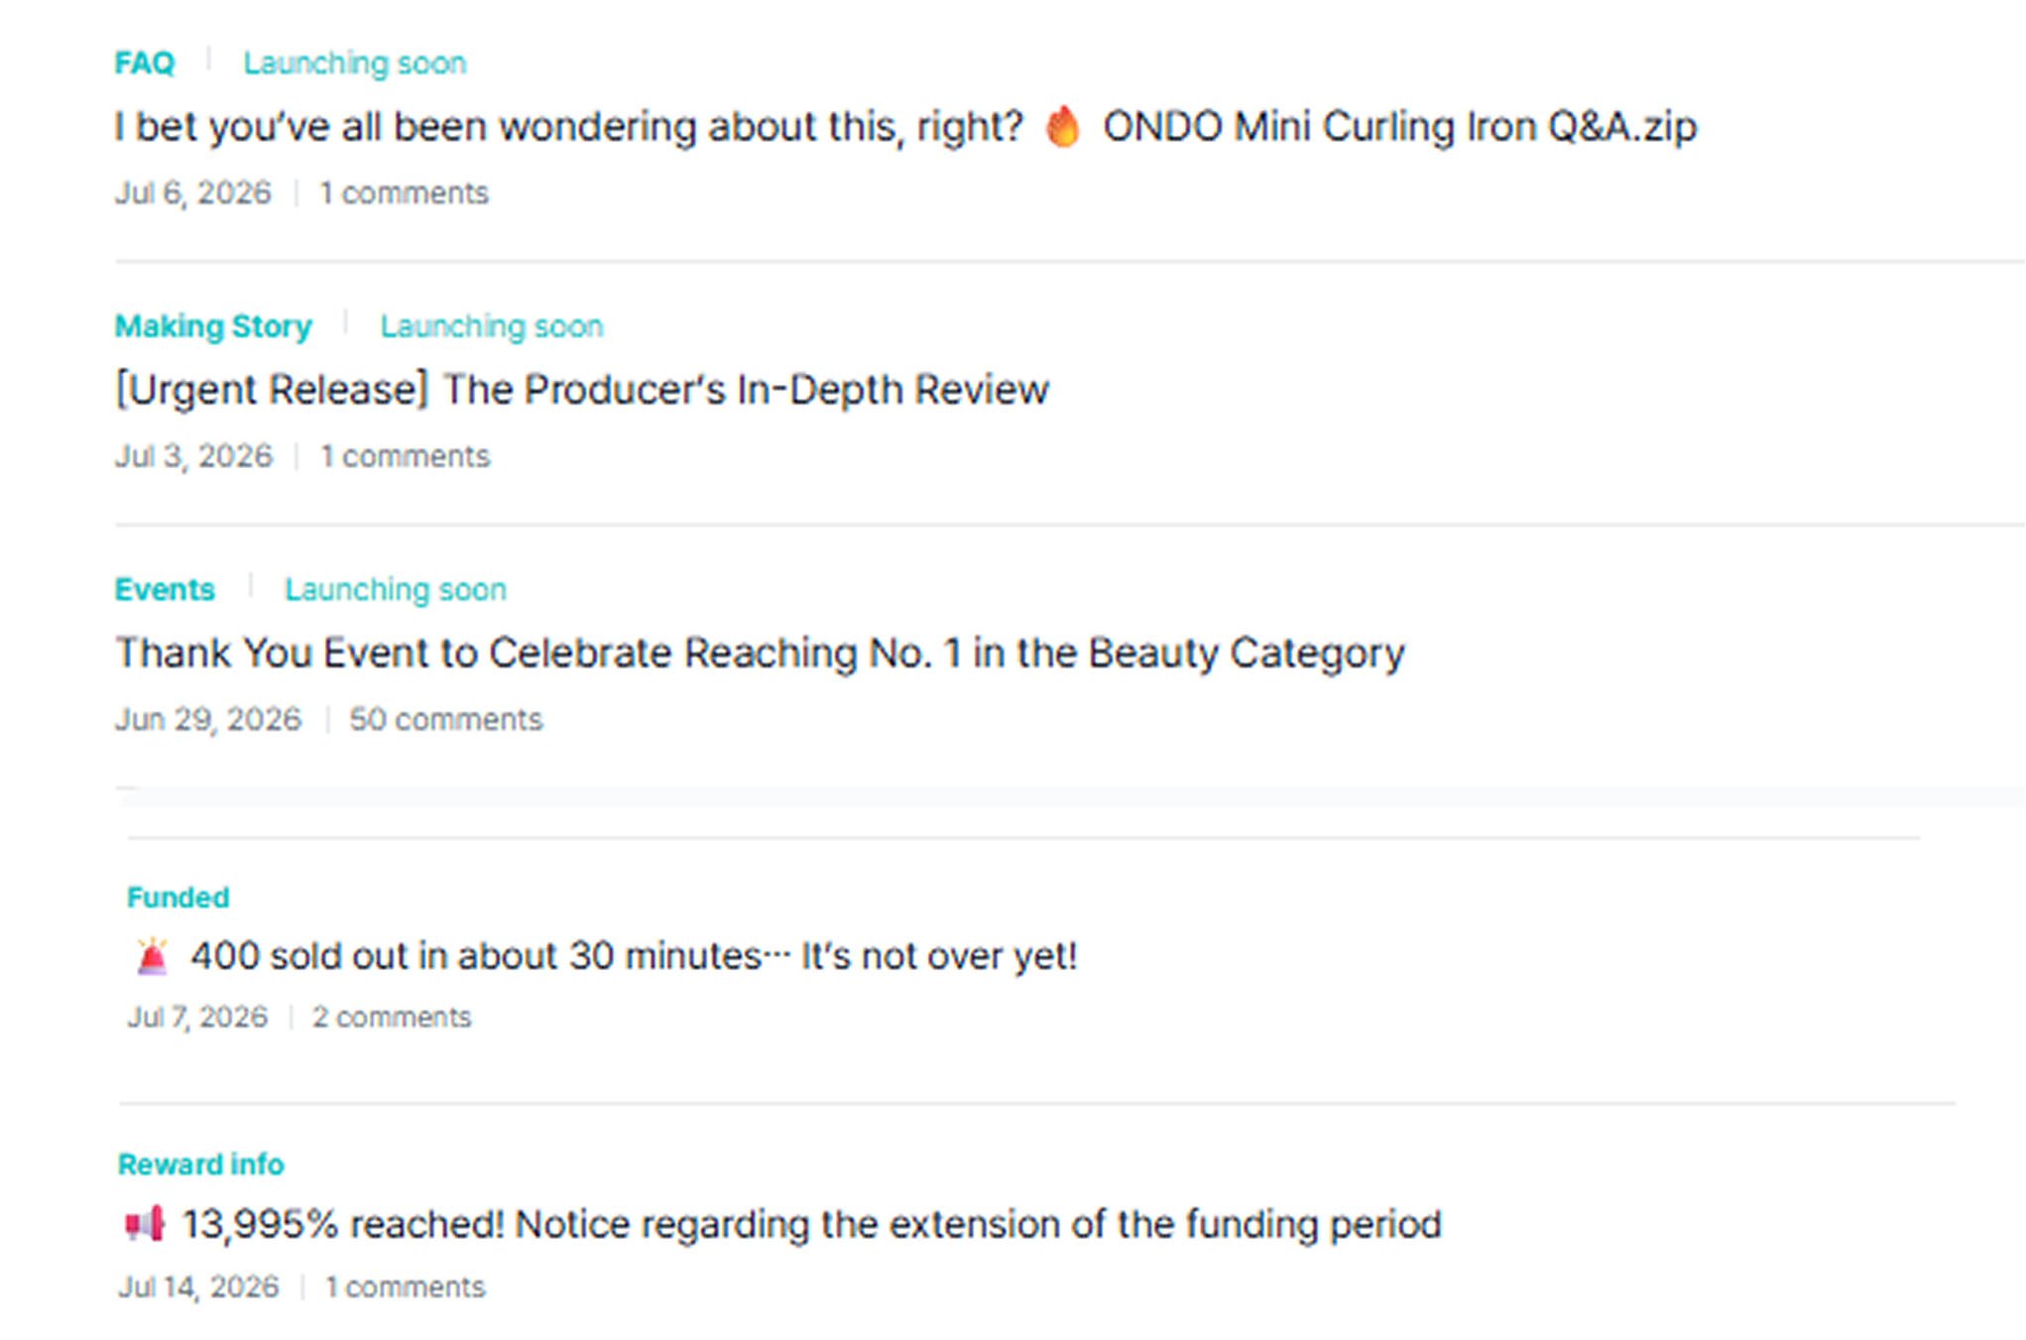View 2 comments on Jul 7 post
The image size is (2026, 1340).
[392, 1017]
